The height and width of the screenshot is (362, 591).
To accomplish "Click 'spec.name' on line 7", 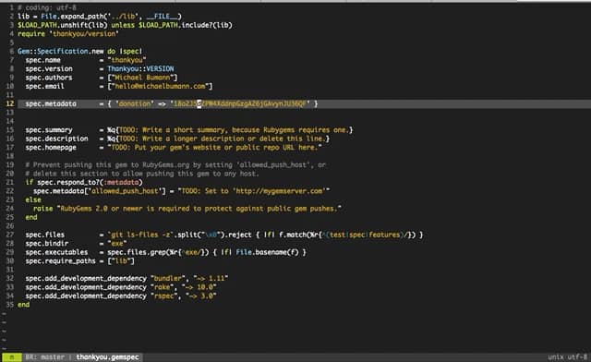I will coord(43,60).
